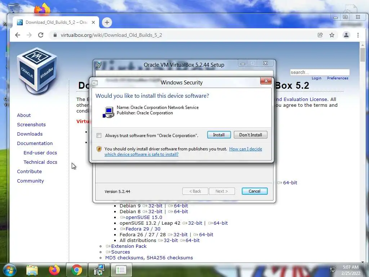The image size is (369, 277).
Task: Open a new Chrome tab
Action: (x=107, y=22)
